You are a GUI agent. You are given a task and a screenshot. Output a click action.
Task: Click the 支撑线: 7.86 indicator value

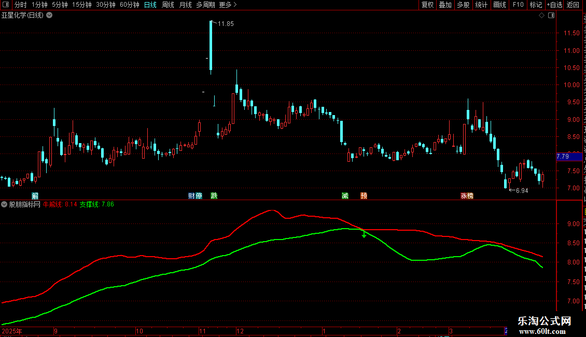tap(97, 204)
